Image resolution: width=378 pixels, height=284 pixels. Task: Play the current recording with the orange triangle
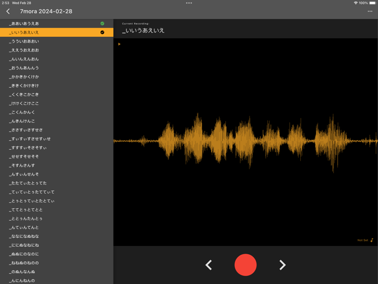[x=119, y=44]
